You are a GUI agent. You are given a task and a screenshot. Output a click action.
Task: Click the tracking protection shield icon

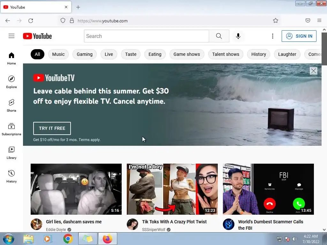coord(63,21)
